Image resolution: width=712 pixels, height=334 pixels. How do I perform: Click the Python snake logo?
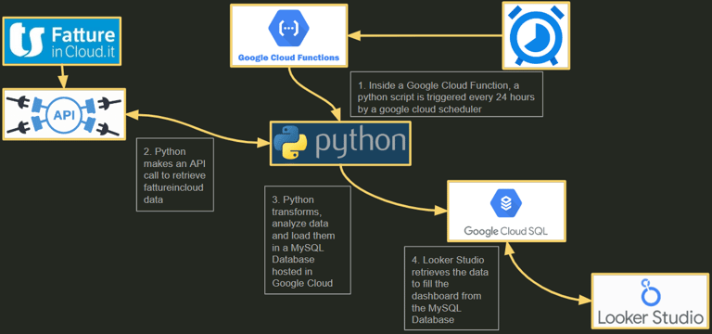(x=289, y=142)
